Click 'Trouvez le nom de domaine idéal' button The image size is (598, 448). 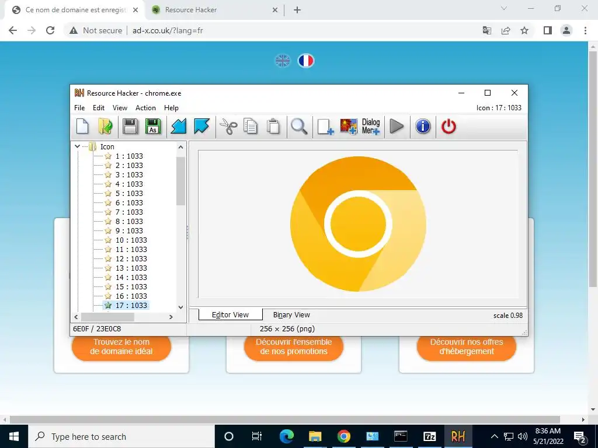(121, 346)
